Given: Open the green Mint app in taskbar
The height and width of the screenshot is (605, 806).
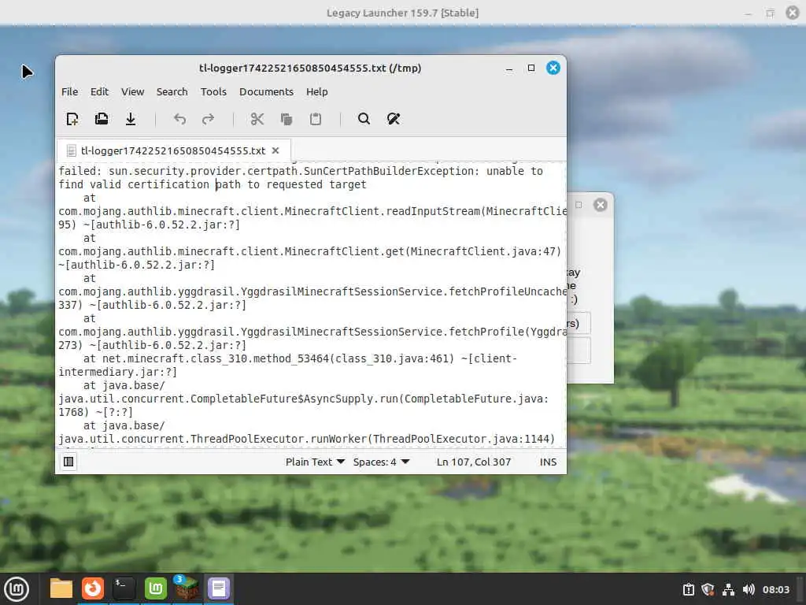Looking at the screenshot, I should point(155,588).
